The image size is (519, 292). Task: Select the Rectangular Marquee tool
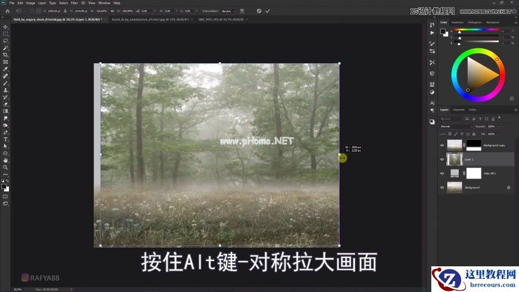5,34
